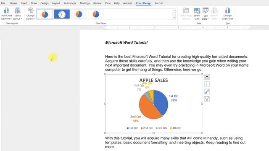The image size is (269, 151).
Task: Switch to the References tab
Action: coord(70,3)
